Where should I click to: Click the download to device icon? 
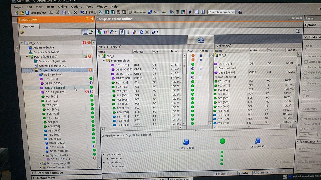[107, 12]
